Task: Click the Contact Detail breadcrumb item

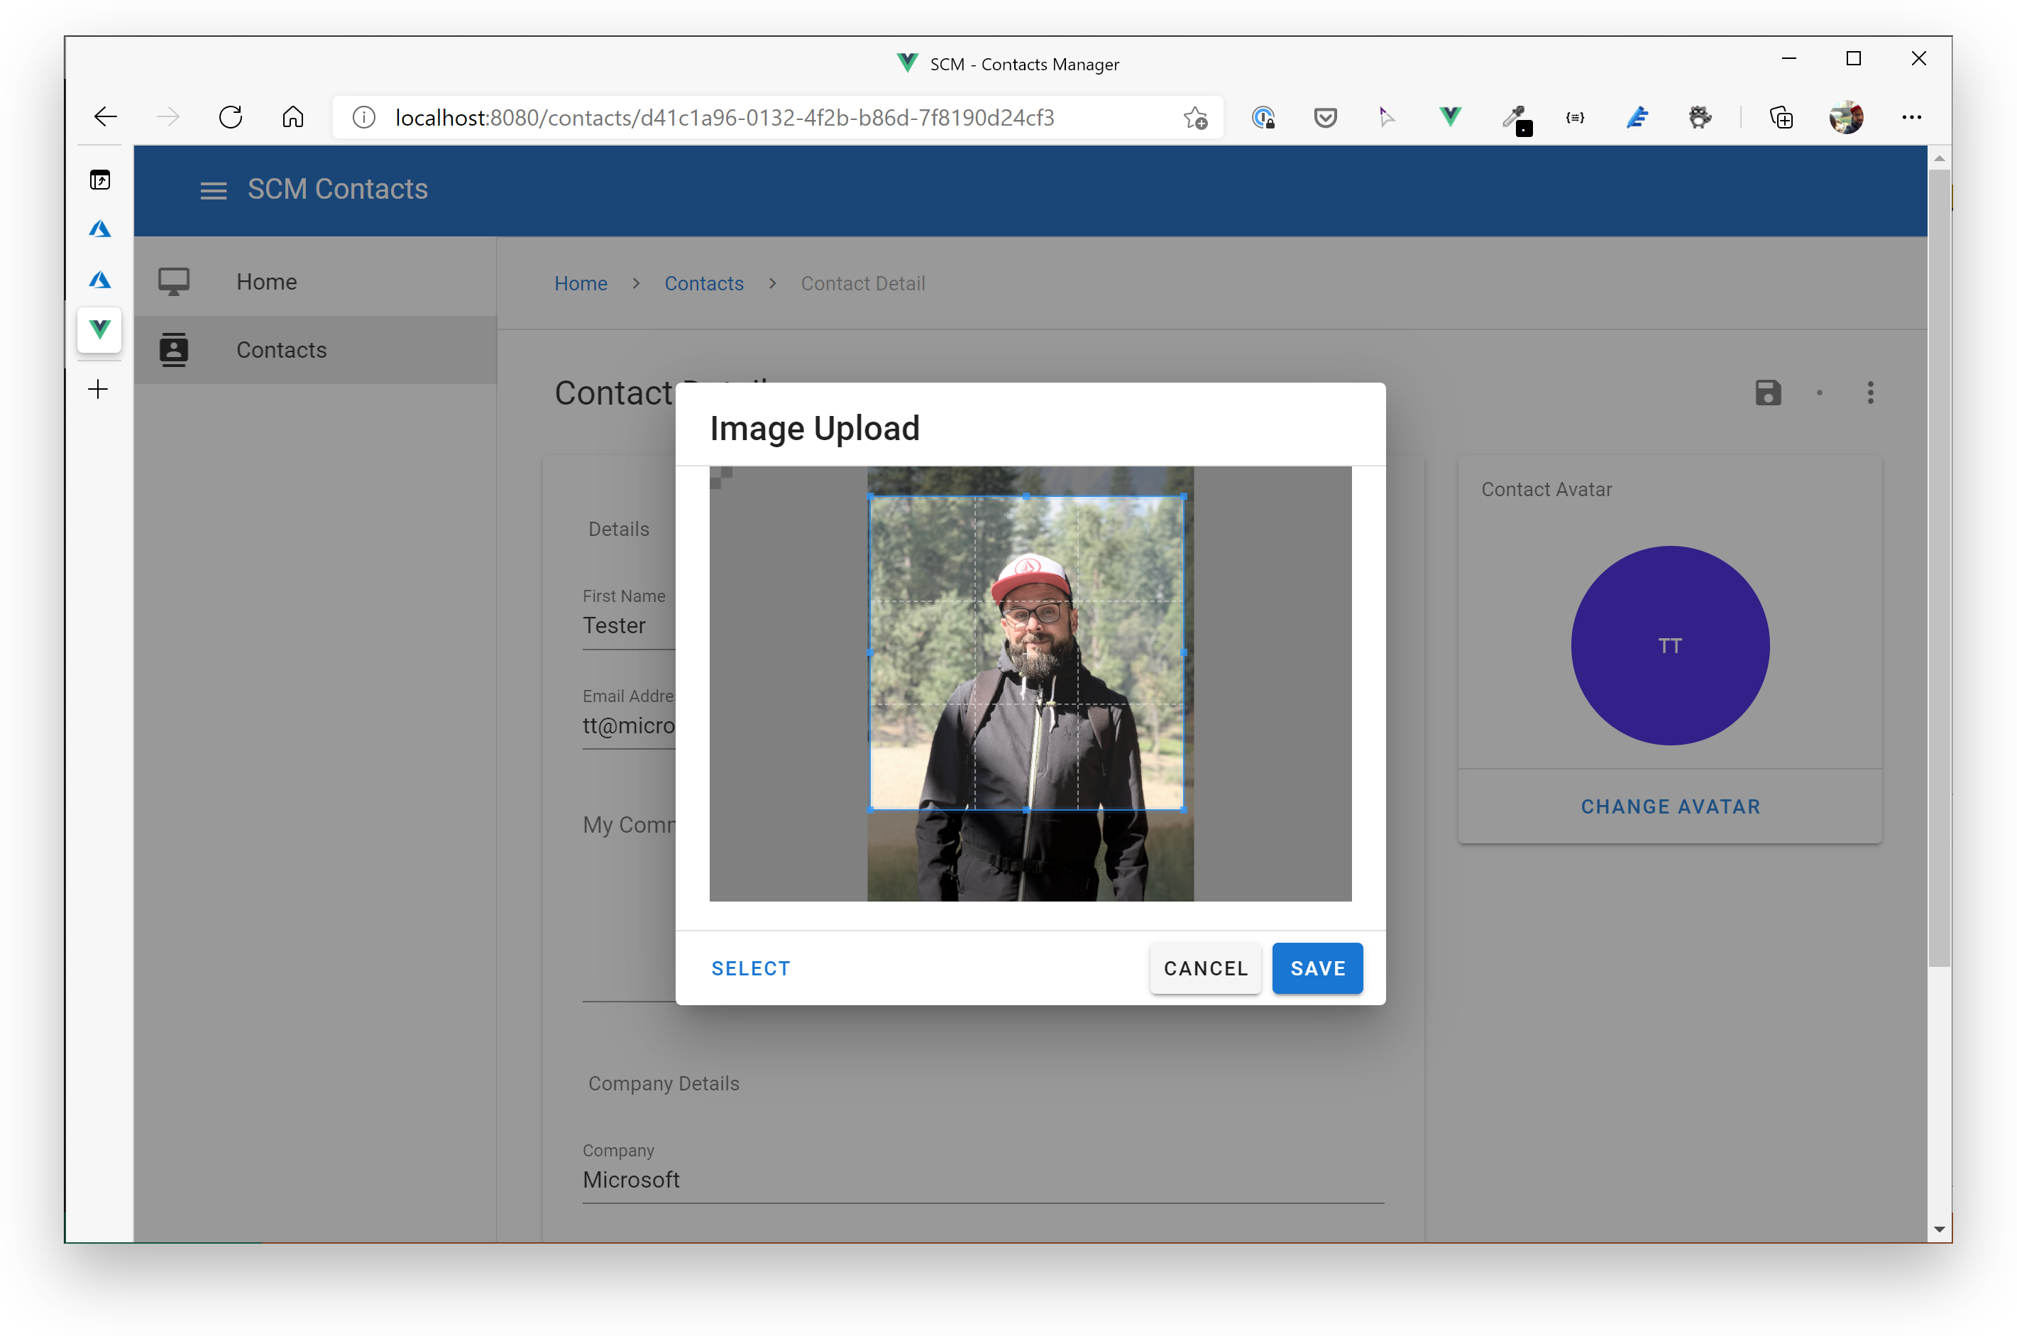Action: click(863, 282)
